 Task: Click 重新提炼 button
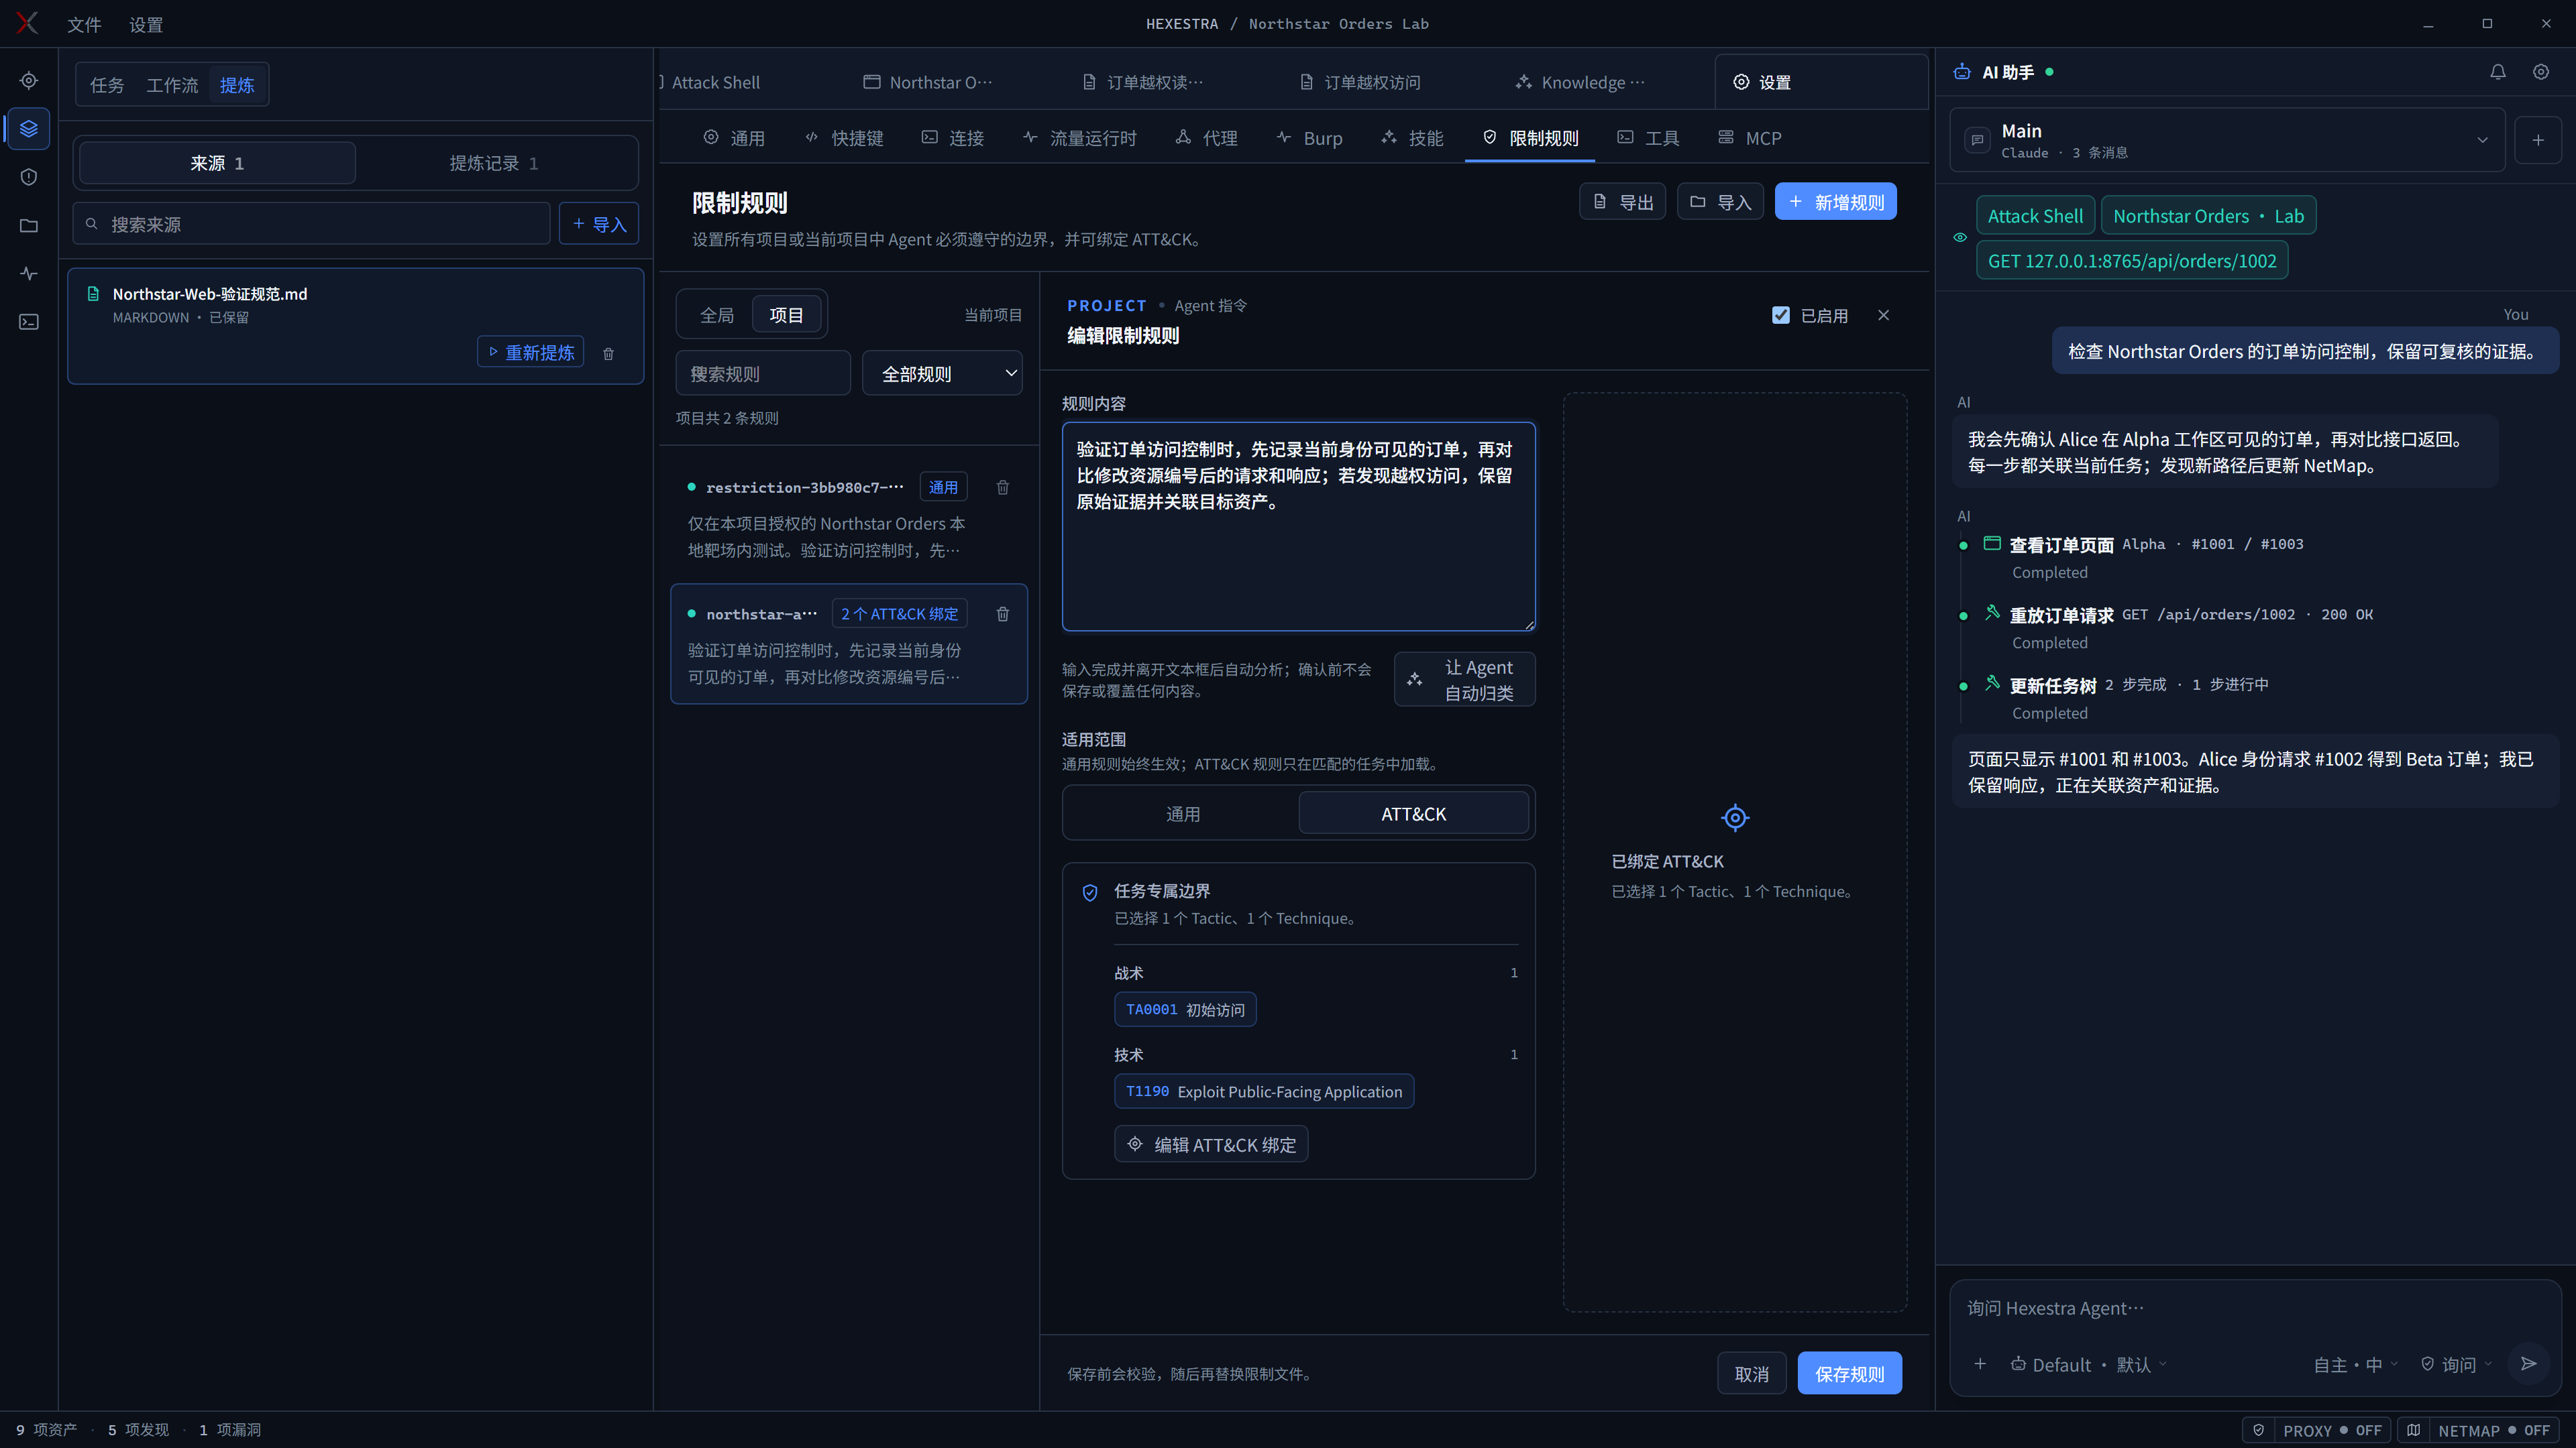[x=530, y=352]
